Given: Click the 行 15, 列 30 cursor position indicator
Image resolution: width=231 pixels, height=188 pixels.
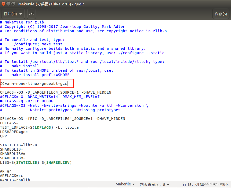Looking at the screenshot, I should point(193,184).
